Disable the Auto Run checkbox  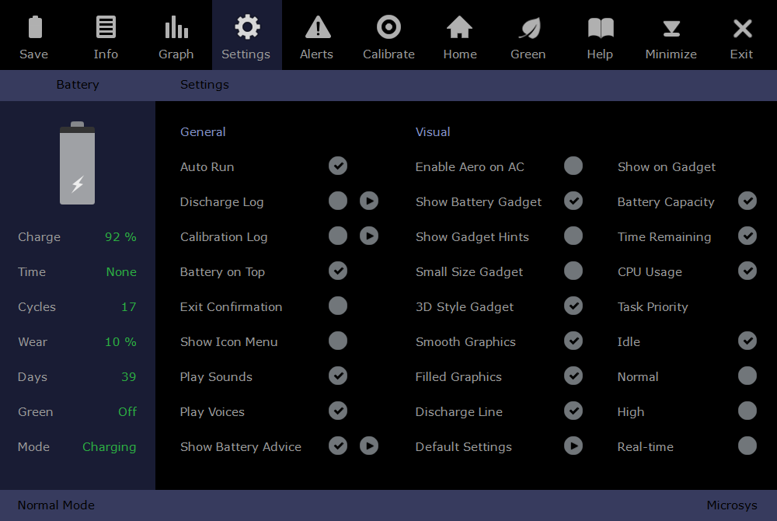coord(338,166)
